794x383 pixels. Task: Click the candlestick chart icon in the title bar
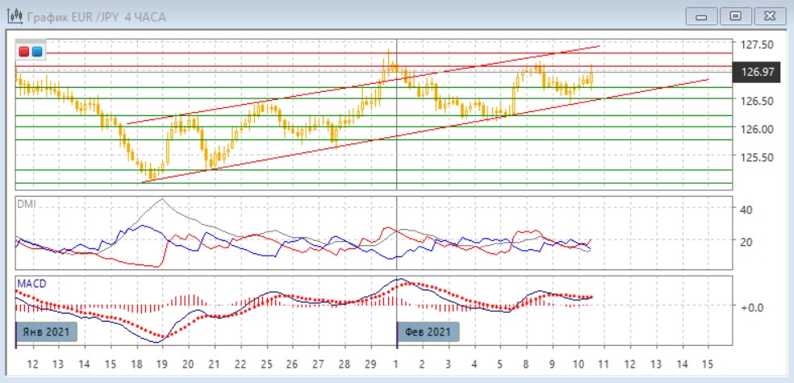(x=15, y=16)
